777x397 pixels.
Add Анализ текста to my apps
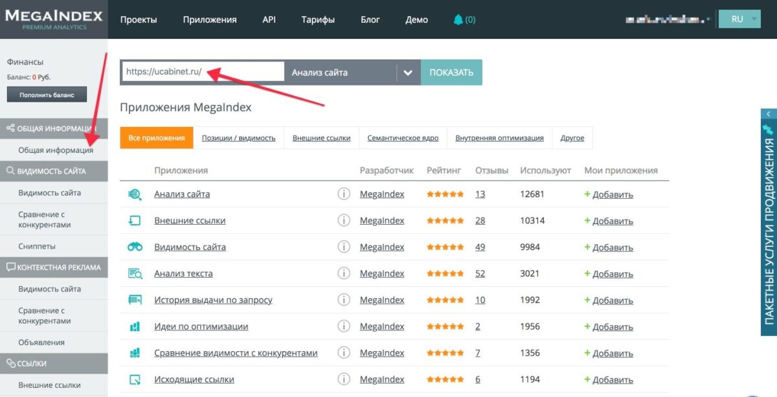pos(609,274)
